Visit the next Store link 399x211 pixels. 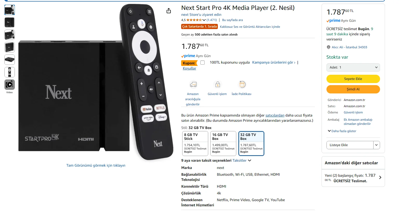201,15
